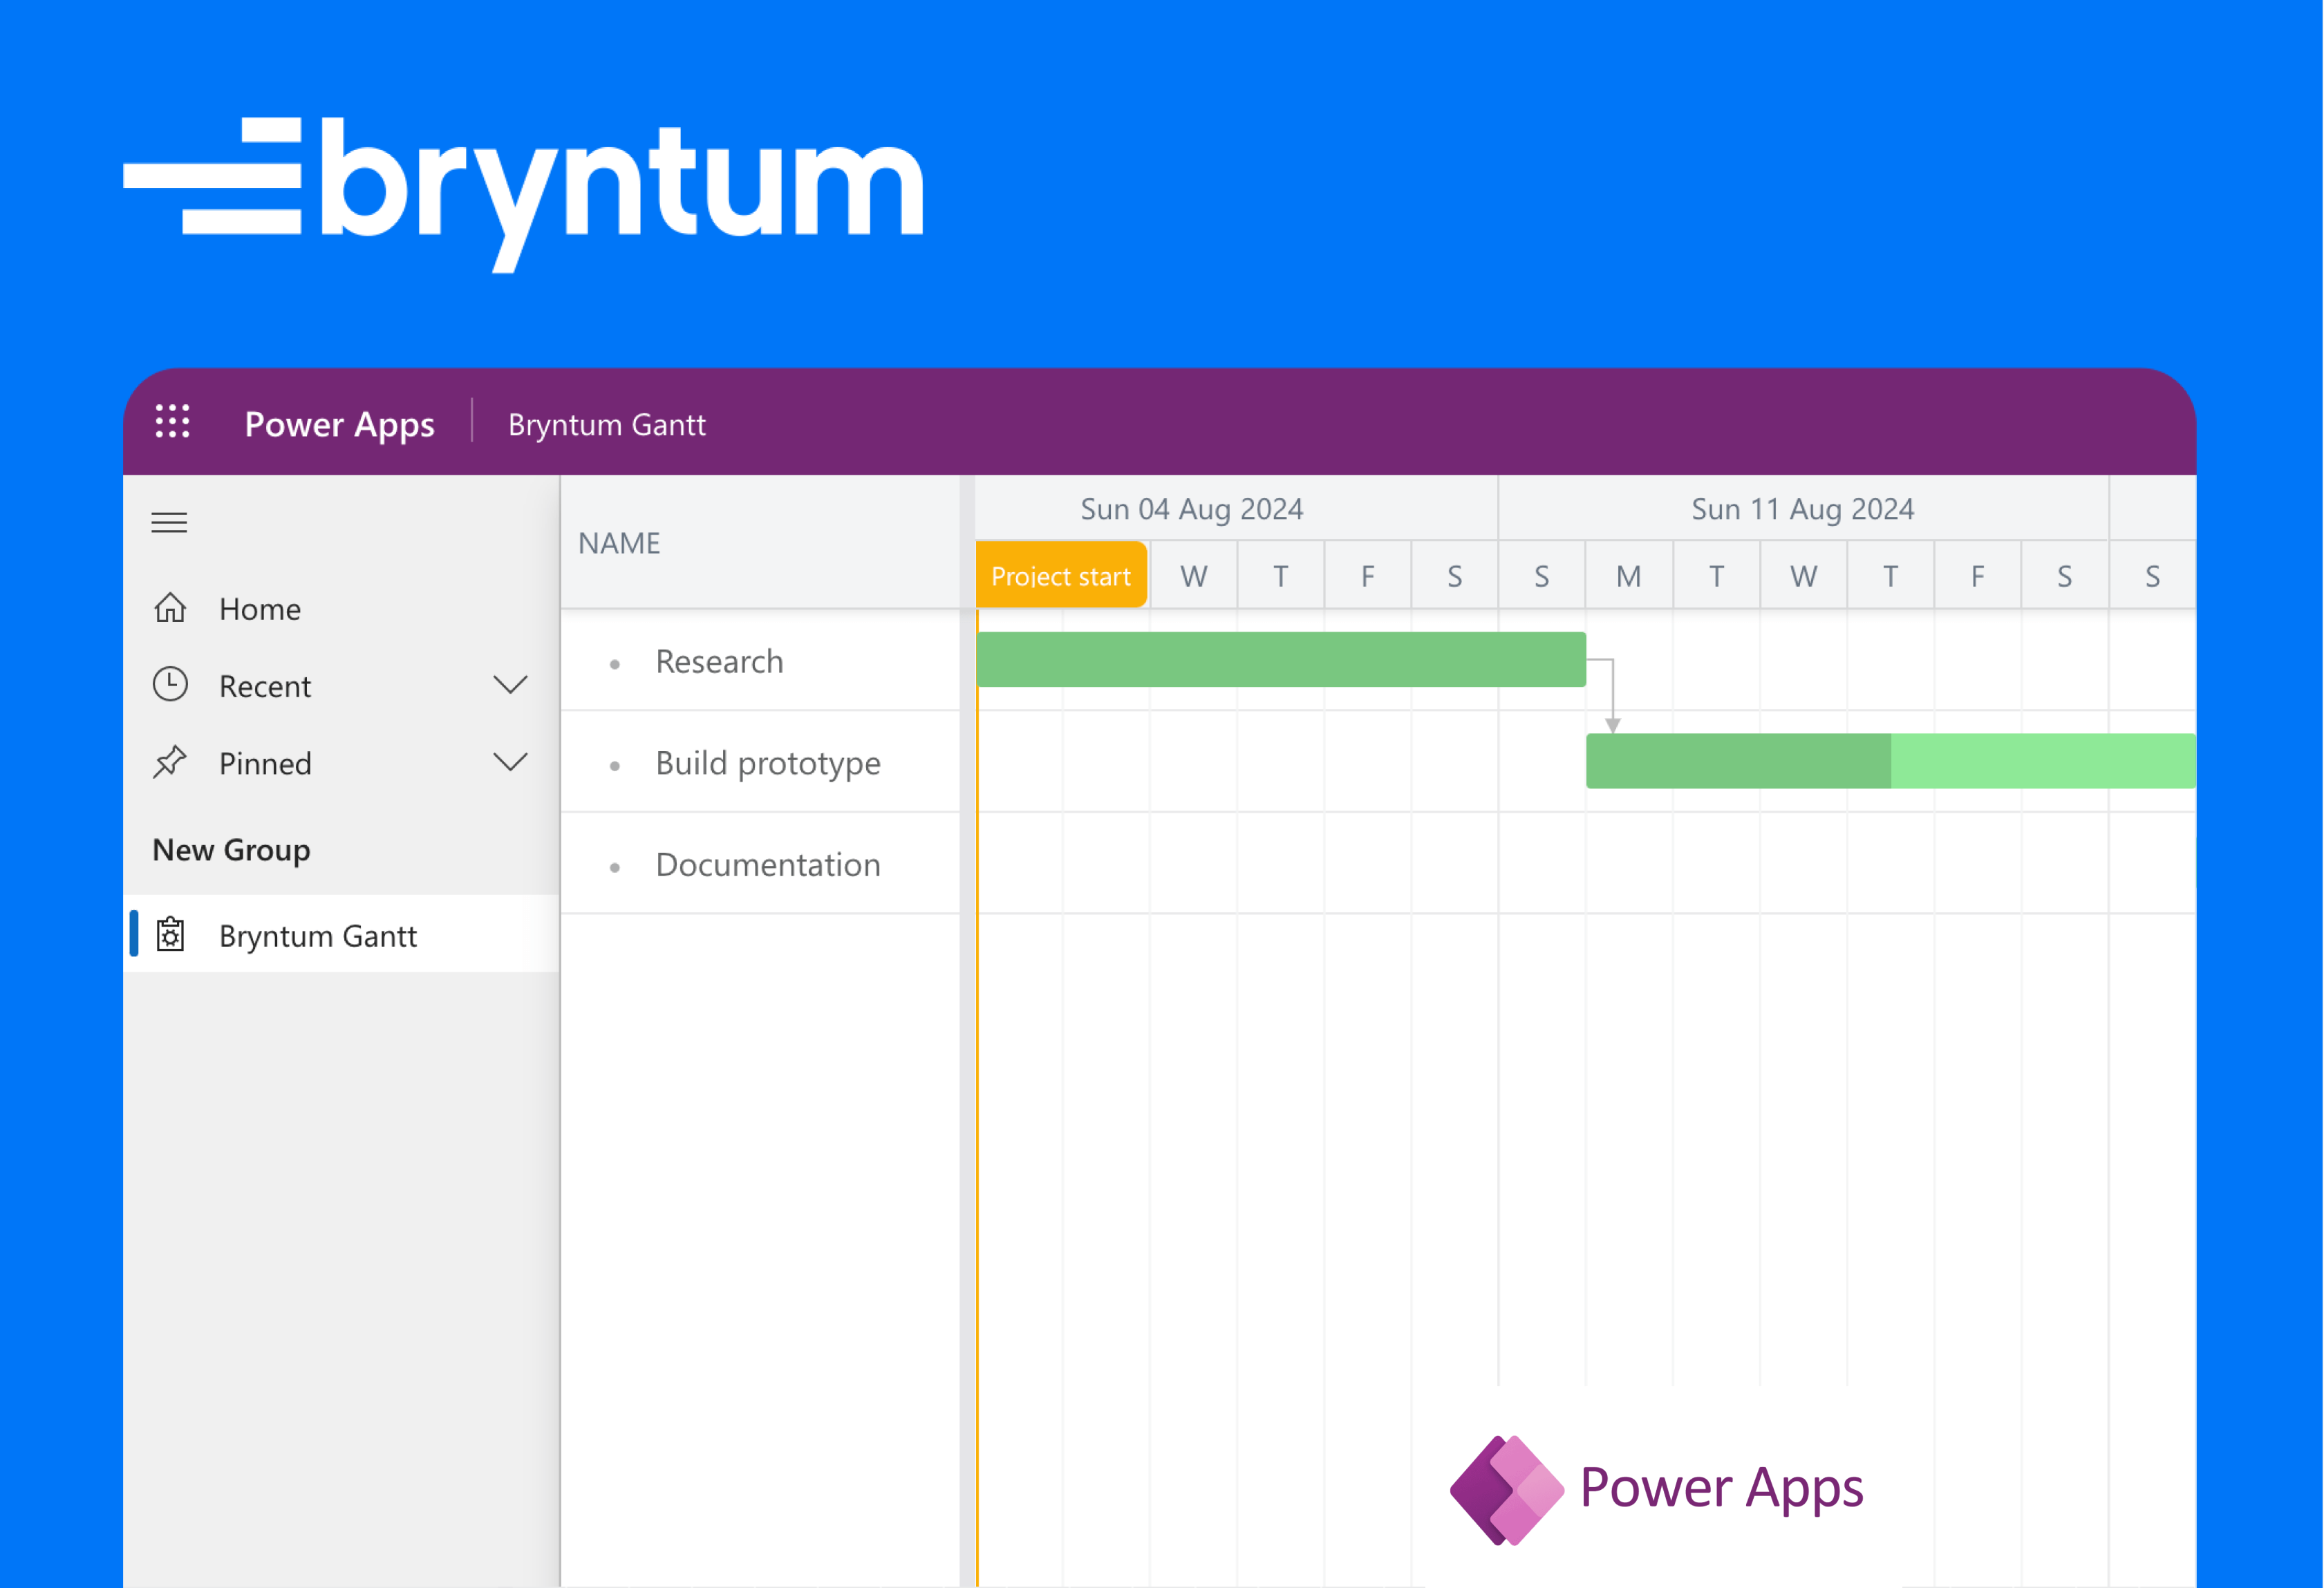Expand the Pinned chevron
This screenshot has width=2324, height=1588.
point(510,762)
